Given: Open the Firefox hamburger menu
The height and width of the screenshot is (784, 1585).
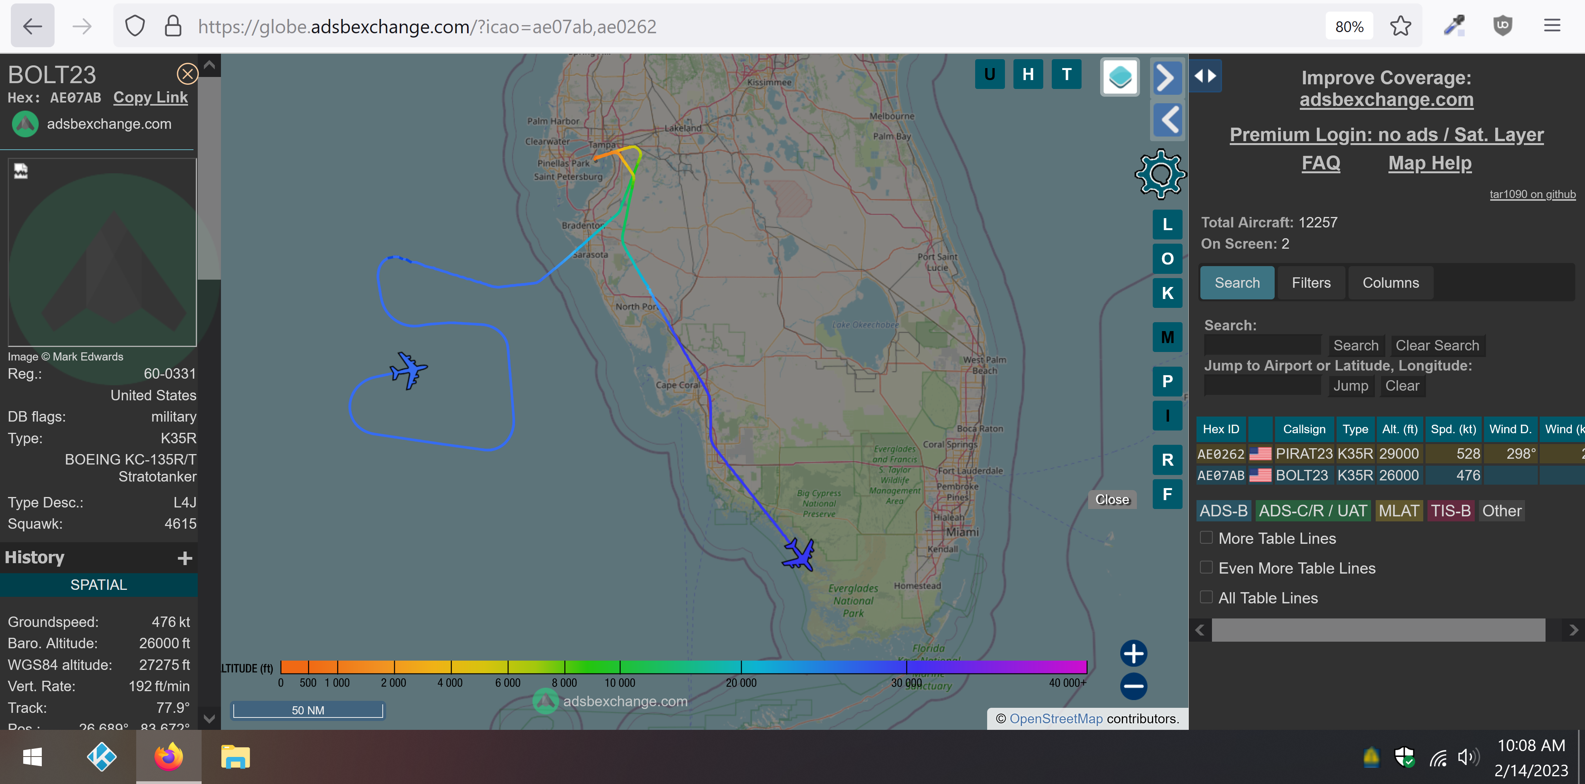Looking at the screenshot, I should 1552,26.
